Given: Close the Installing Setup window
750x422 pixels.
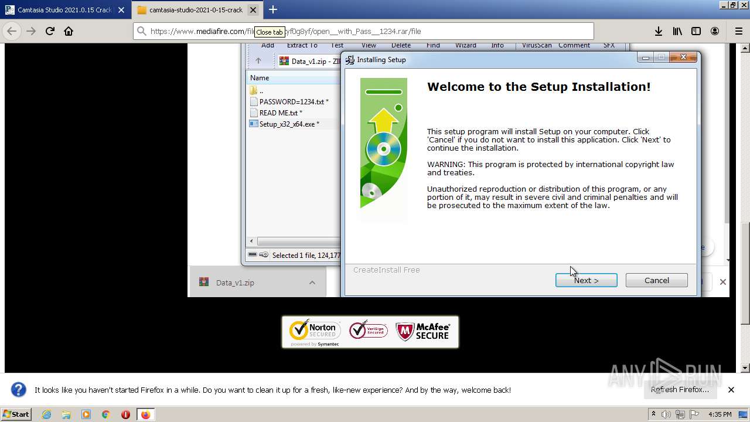Looking at the screenshot, I should 683,57.
